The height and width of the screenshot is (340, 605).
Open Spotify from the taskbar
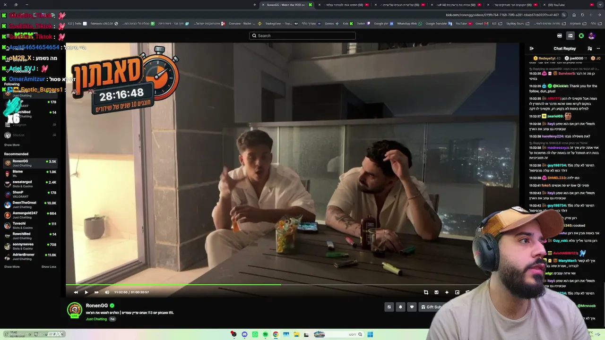[265, 334]
